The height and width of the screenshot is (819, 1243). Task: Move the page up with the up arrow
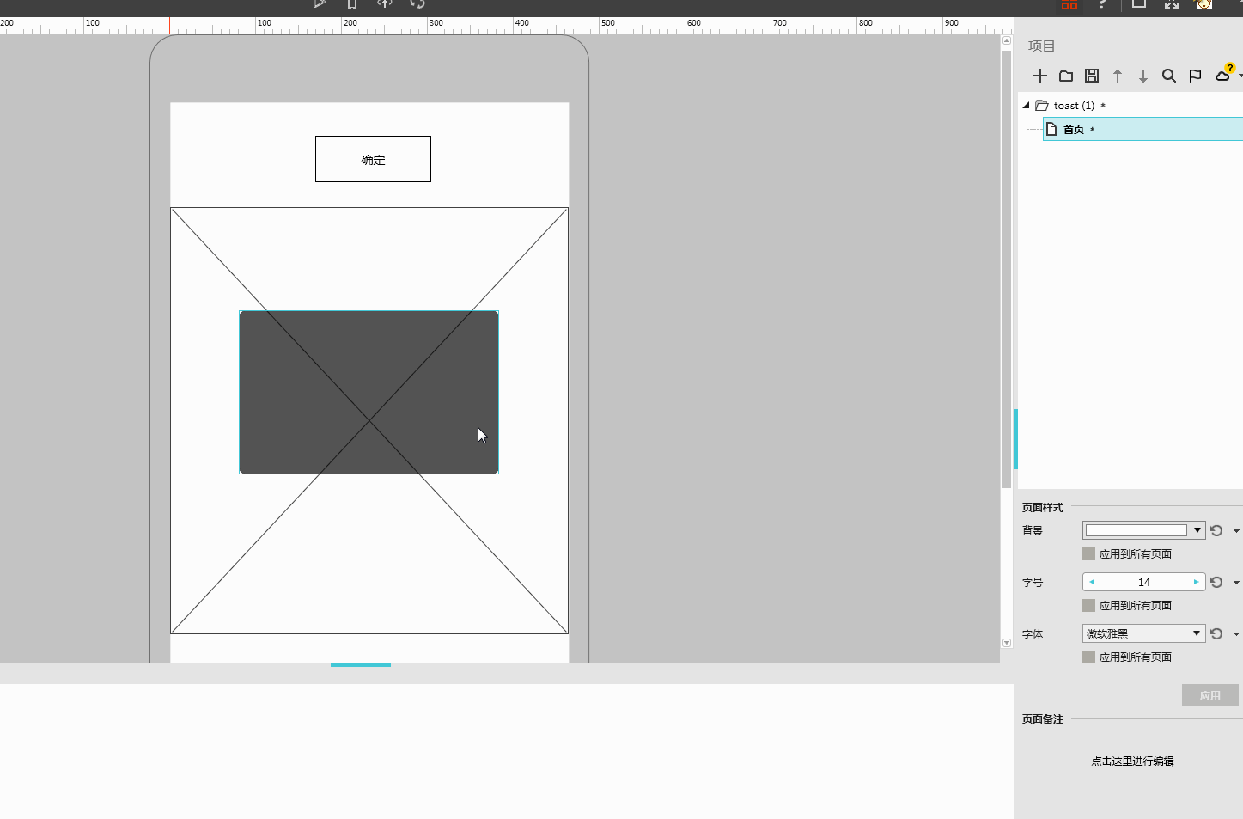click(1118, 76)
